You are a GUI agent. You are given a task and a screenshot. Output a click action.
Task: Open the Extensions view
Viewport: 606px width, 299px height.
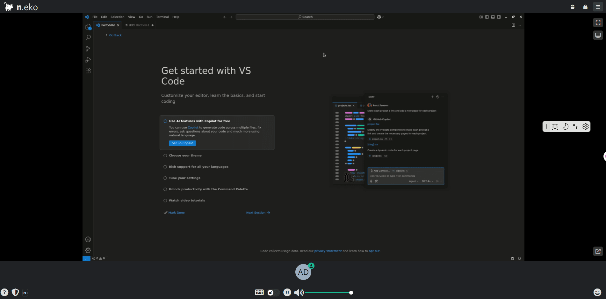[x=88, y=71]
